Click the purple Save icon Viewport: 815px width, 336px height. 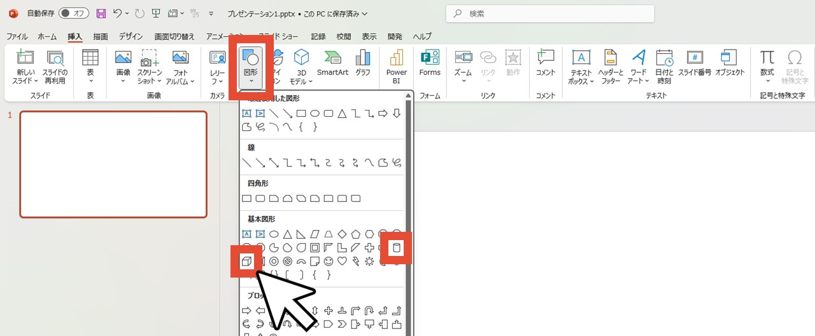point(101,13)
